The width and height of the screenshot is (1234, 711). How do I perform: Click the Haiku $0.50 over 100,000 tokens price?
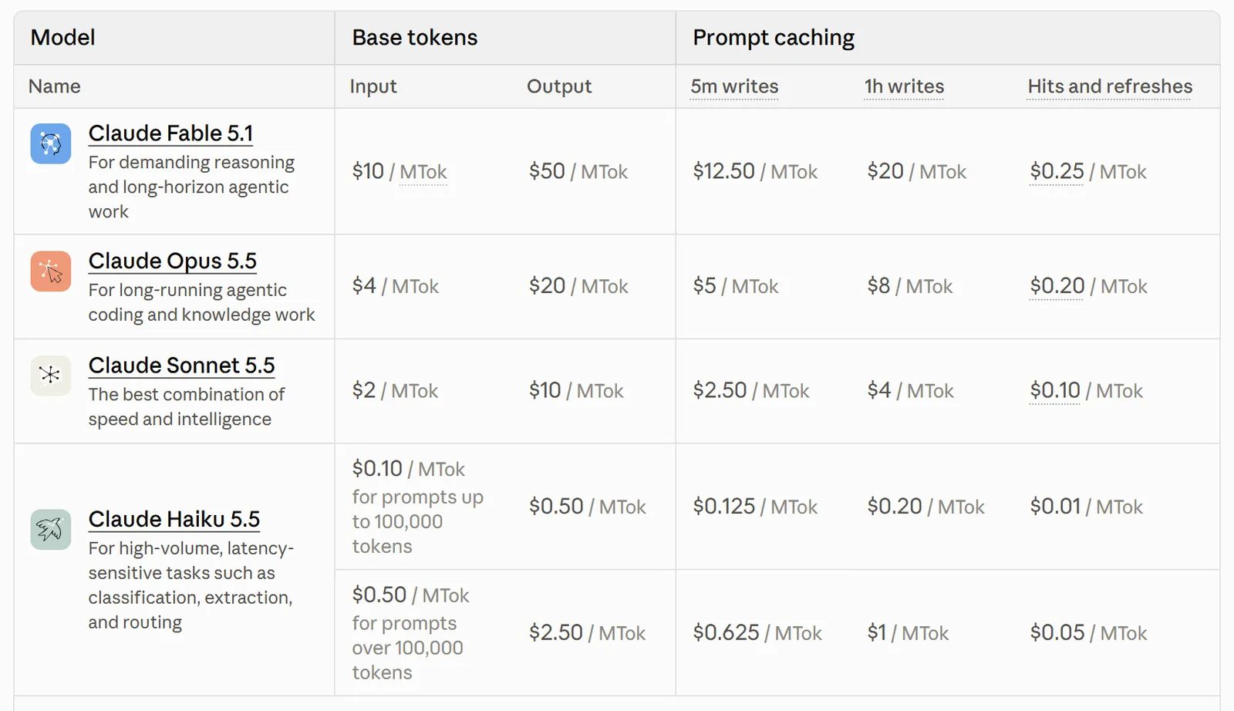tap(410, 595)
